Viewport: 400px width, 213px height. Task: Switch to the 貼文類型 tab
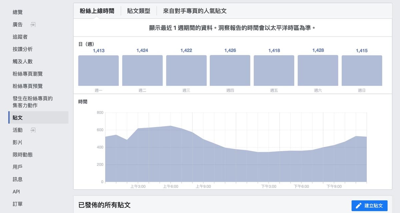(x=139, y=11)
